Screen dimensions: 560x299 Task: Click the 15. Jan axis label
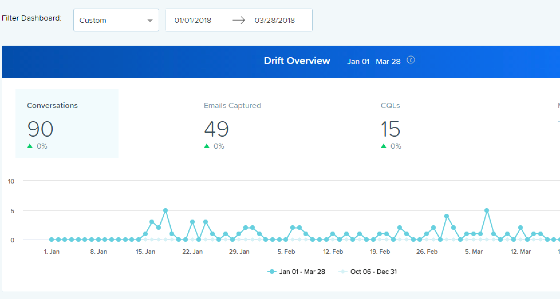tap(145, 252)
